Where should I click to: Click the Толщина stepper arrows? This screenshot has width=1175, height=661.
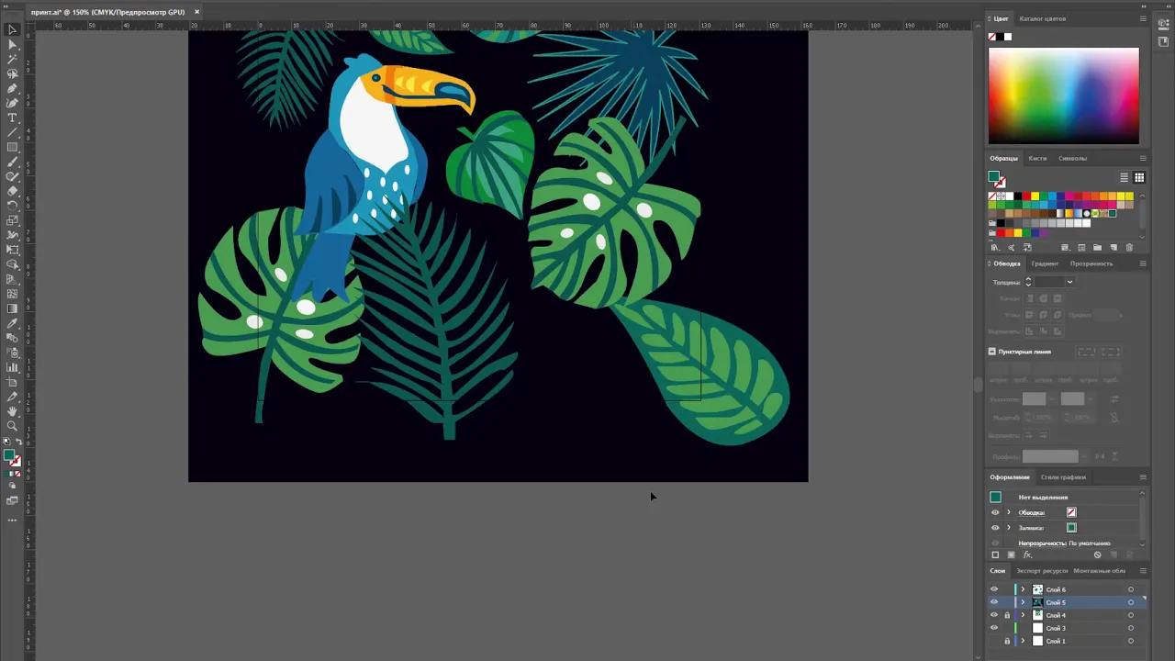pos(1028,283)
